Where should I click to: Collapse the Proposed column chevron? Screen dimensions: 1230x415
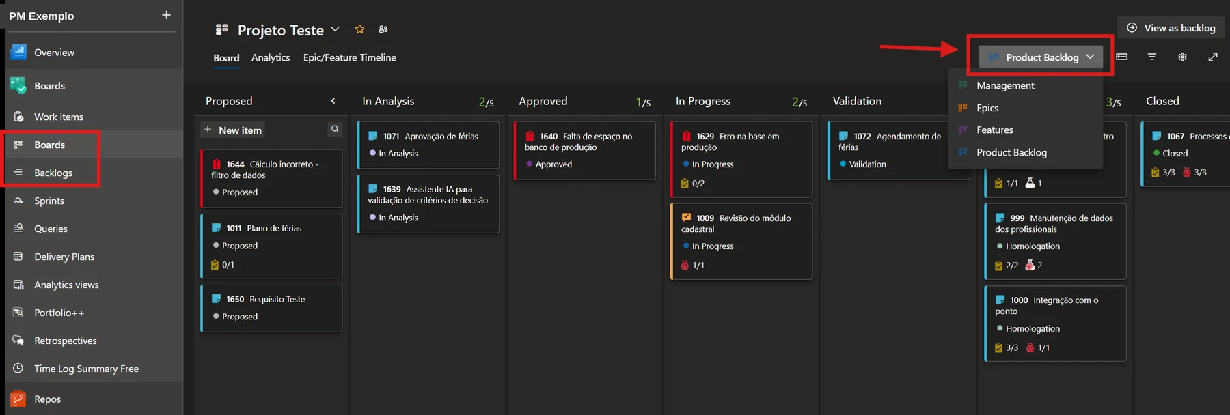pyautogui.click(x=333, y=101)
